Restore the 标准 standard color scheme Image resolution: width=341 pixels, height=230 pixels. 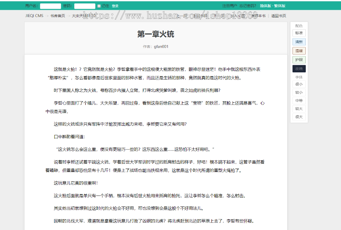(299, 33)
